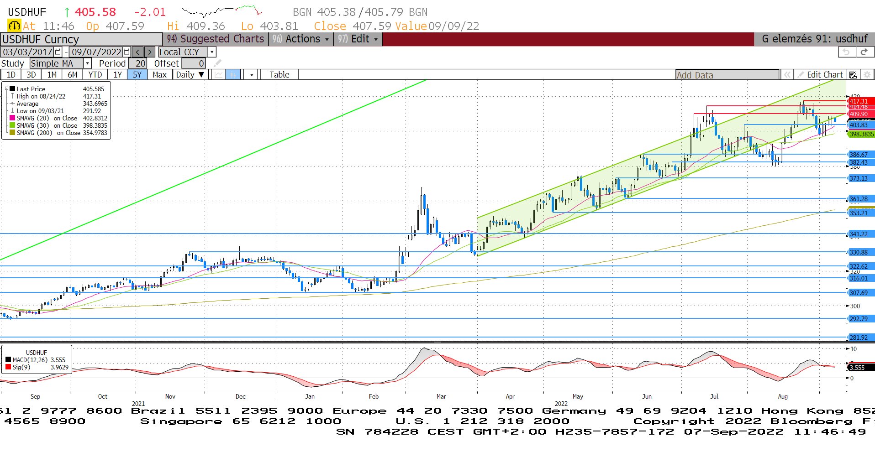Open the Actions menu

click(301, 39)
